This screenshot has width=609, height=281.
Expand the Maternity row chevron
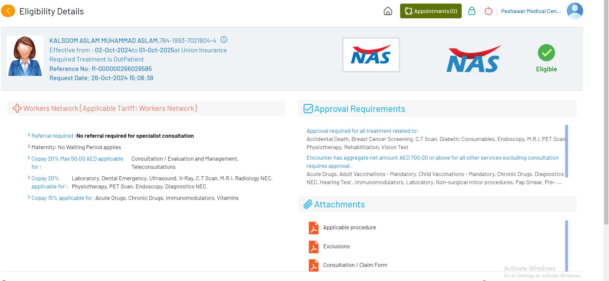(x=29, y=147)
